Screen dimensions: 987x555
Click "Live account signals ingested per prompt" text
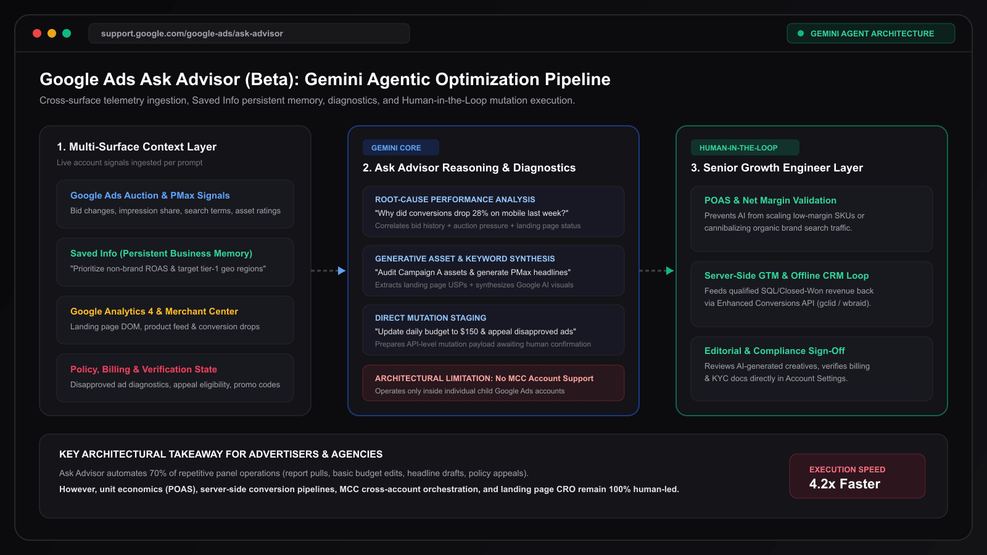(x=130, y=163)
